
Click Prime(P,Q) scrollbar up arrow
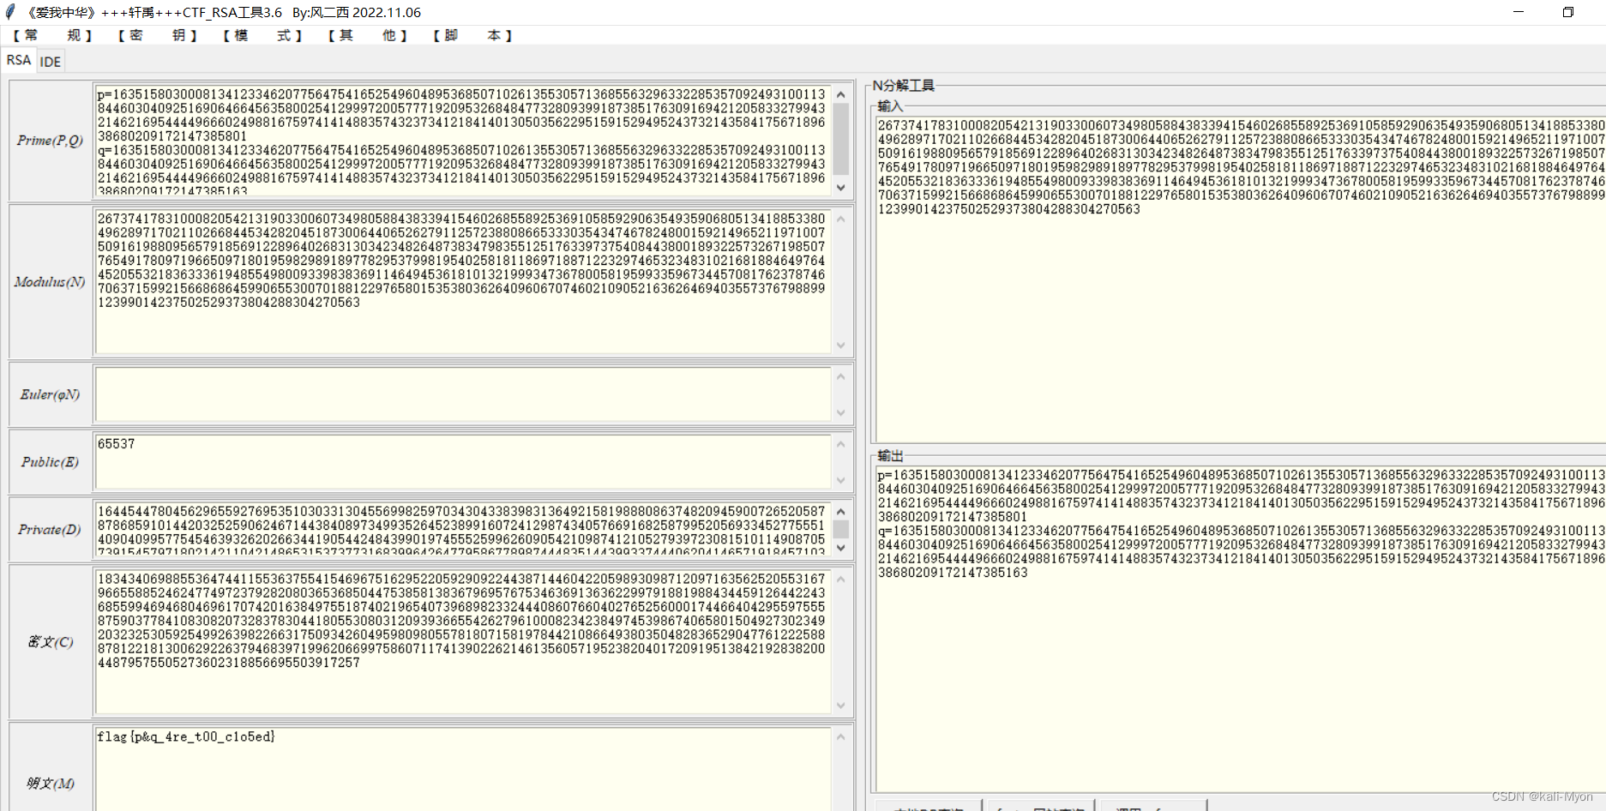[841, 93]
